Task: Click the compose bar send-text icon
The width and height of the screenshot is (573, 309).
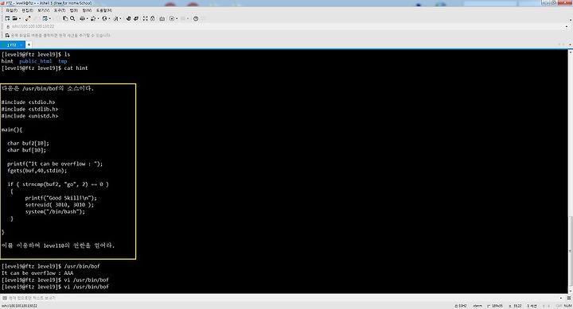Action: 5,298
